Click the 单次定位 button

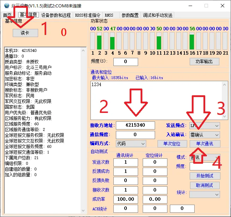point(172,144)
